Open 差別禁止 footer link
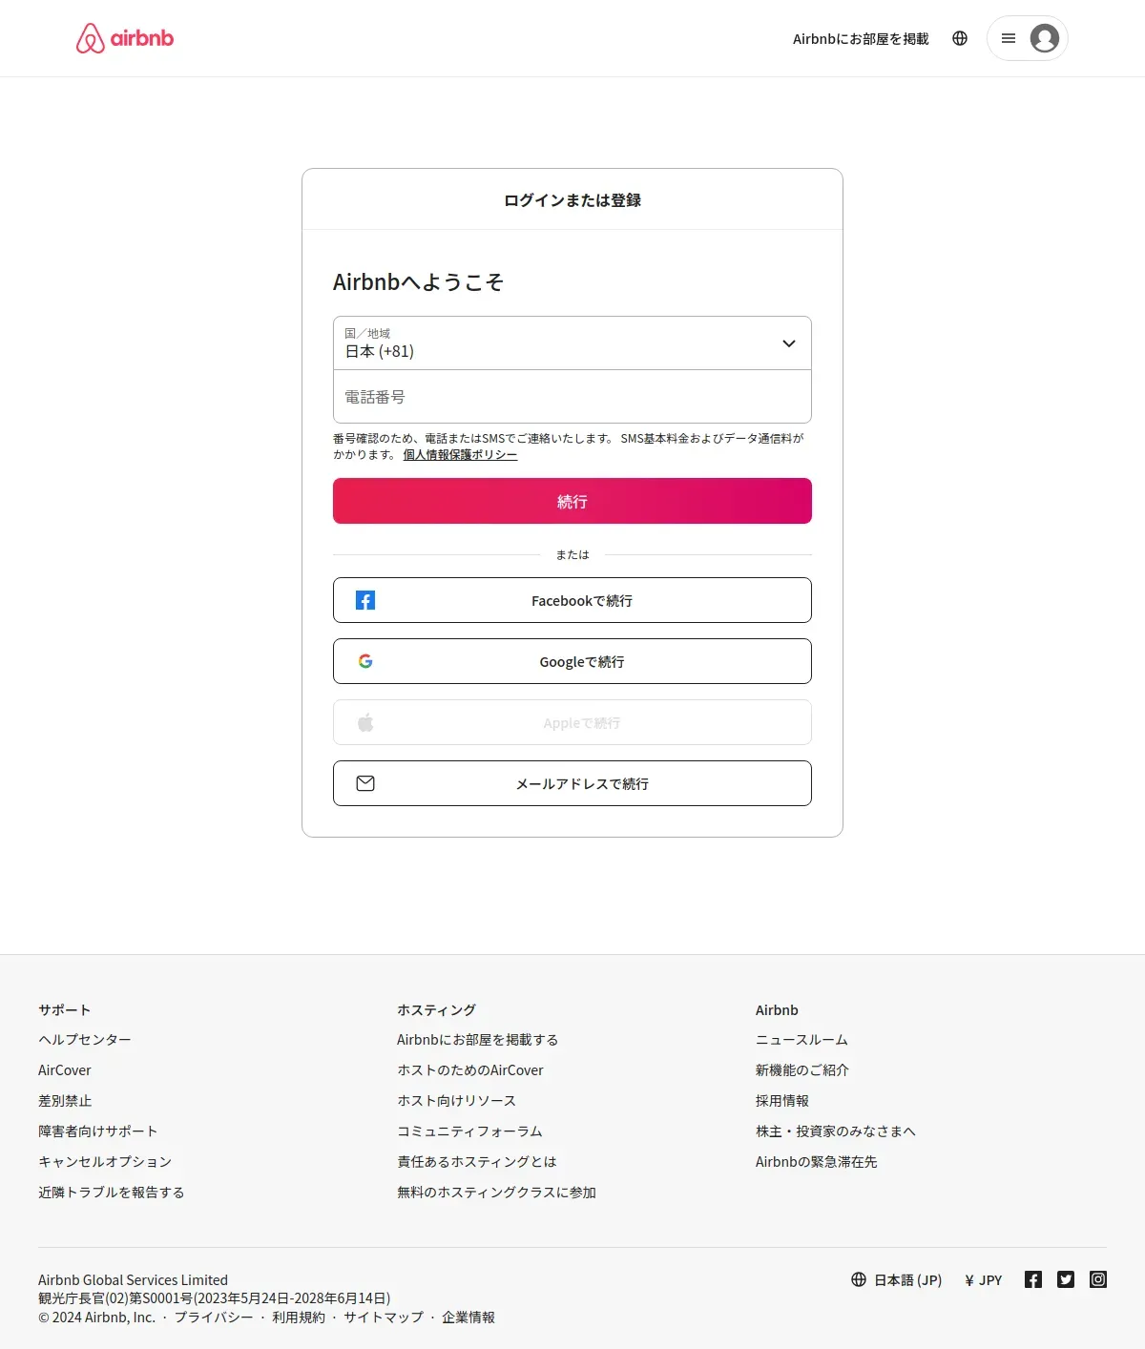The height and width of the screenshot is (1349, 1145). [65, 1101]
